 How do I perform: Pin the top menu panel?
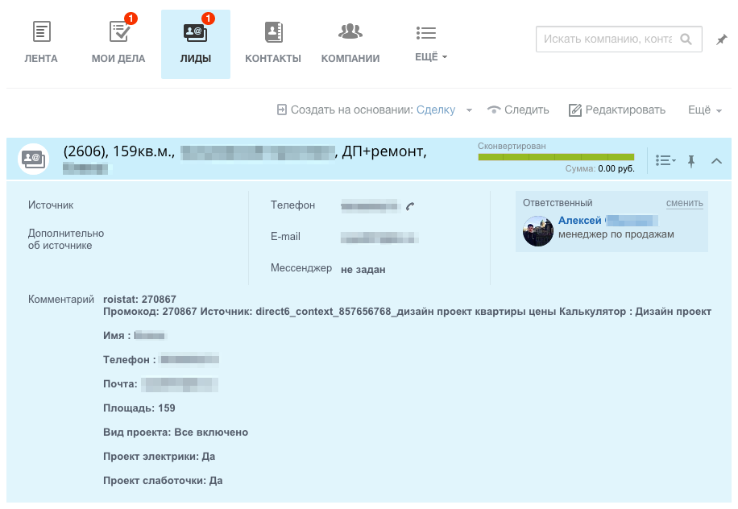click(x=722, y=39)
